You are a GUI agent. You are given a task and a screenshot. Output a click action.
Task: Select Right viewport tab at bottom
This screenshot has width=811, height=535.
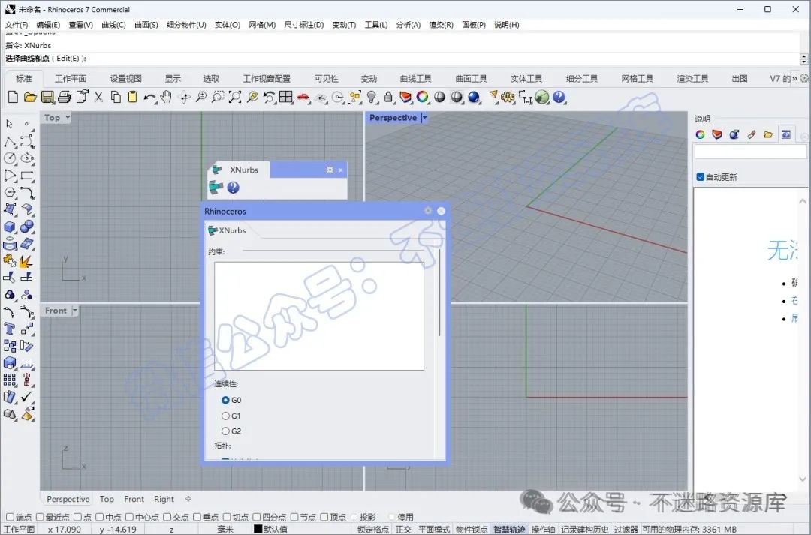click(164, 499)
